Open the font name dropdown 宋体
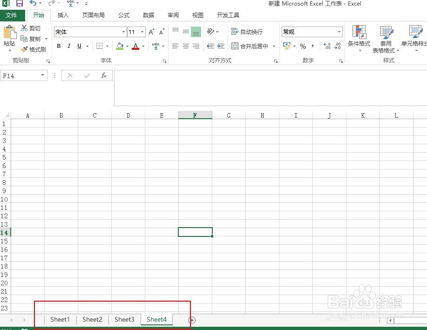Image resolution: width=427 pixels, height=330 pixels. click(124, 32)
